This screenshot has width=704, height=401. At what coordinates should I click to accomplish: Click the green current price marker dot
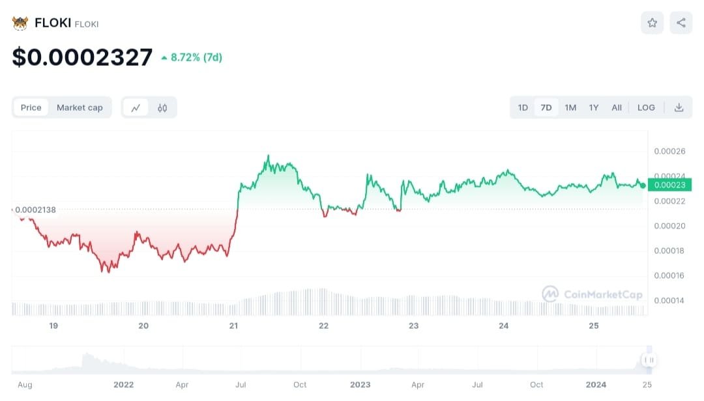click(x=643, y=186)
